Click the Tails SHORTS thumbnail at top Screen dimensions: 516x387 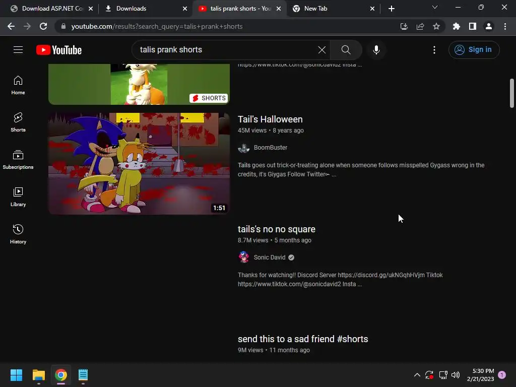coord(139,84)
